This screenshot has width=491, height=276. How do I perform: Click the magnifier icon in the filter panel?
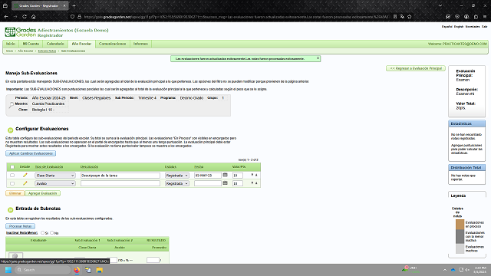click(x=12, y=104)
